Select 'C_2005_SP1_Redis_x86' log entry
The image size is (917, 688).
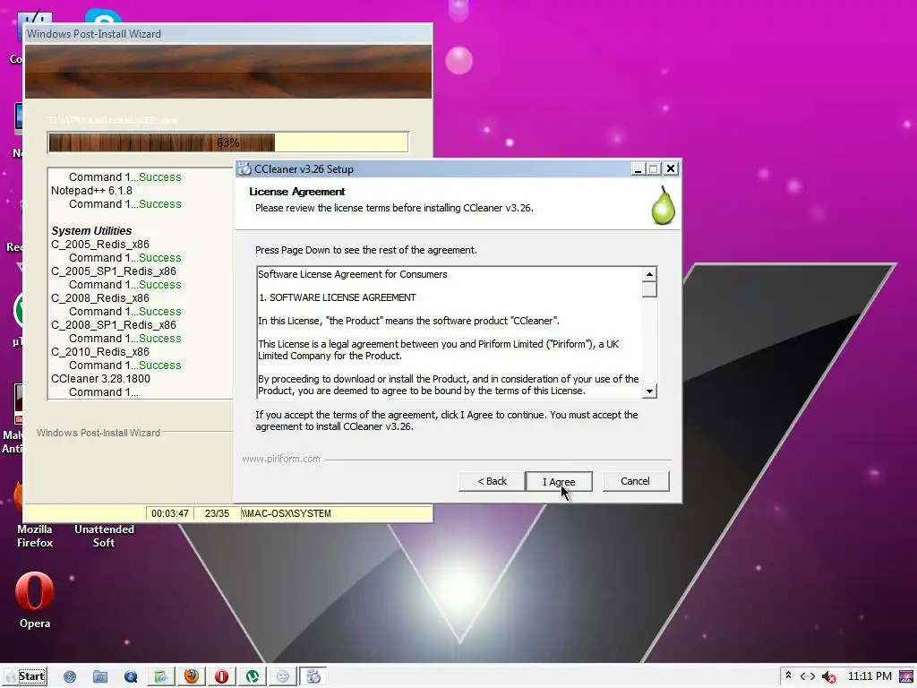point(114,271)
